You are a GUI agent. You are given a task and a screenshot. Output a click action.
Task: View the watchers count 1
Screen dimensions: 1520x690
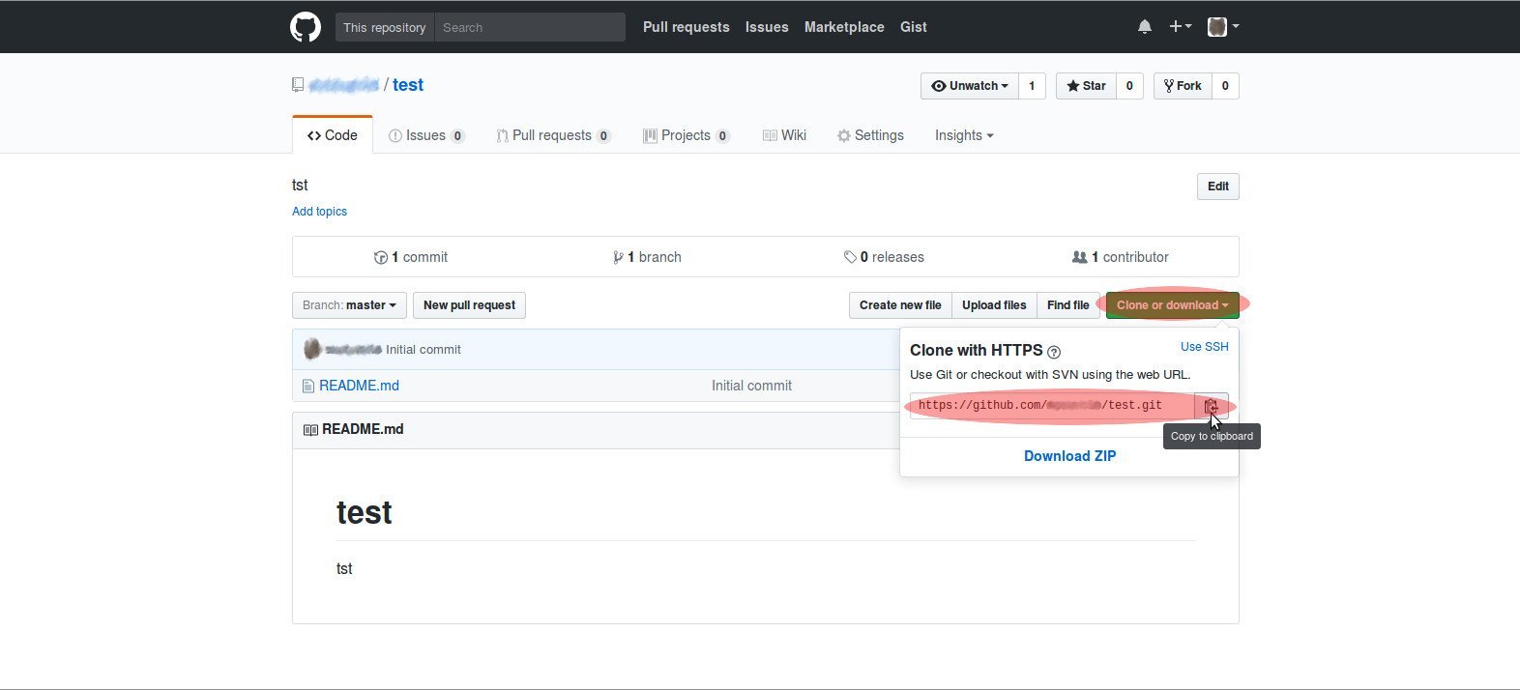(1032, 86)
